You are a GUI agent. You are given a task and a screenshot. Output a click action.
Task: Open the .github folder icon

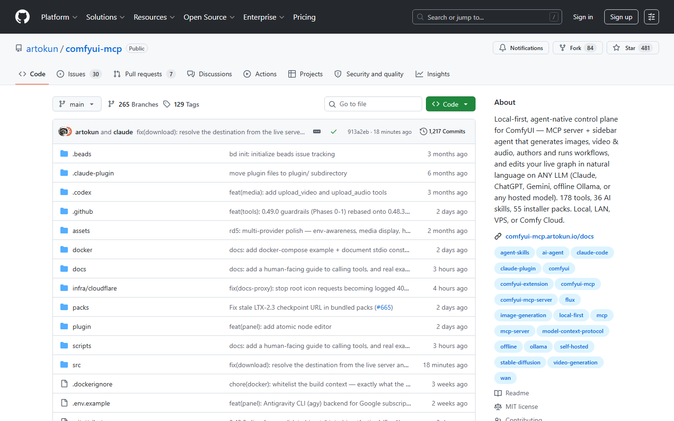coord(64,211)
